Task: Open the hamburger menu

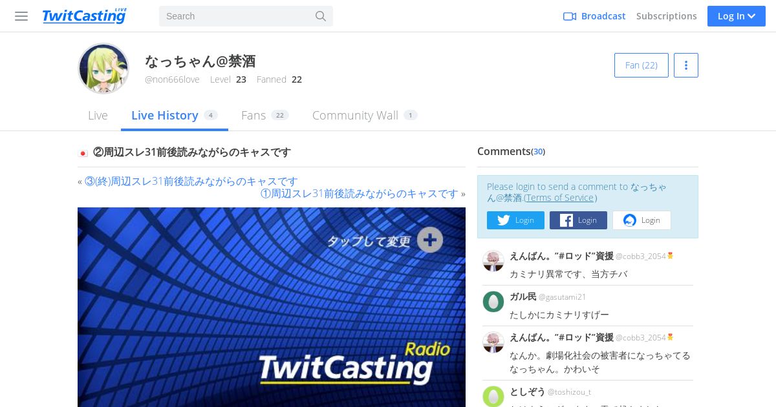Action: (x=21, y=16)
